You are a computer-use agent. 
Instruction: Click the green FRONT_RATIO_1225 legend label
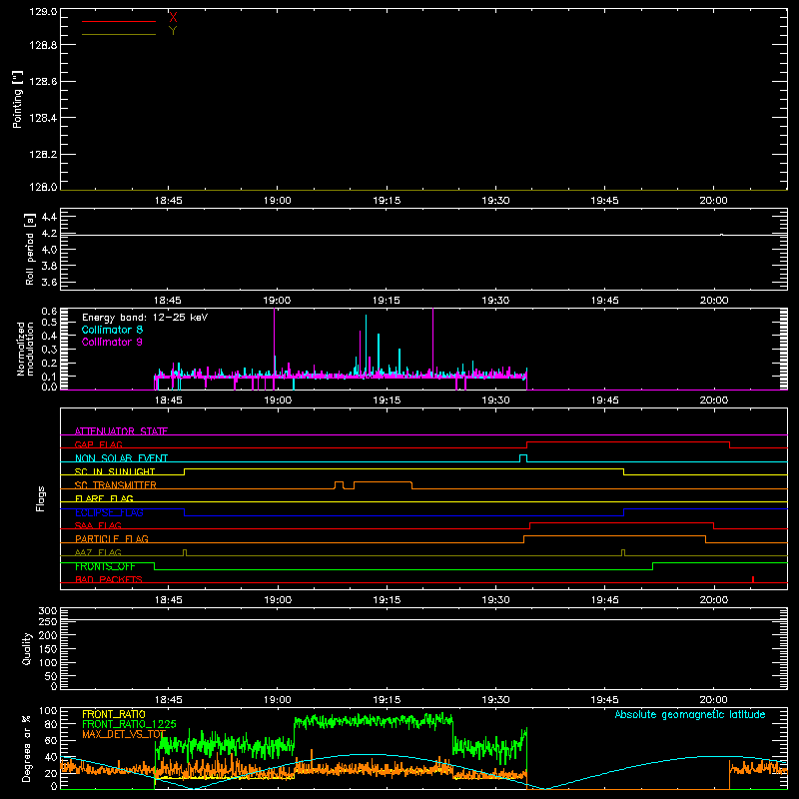(130, 724)
